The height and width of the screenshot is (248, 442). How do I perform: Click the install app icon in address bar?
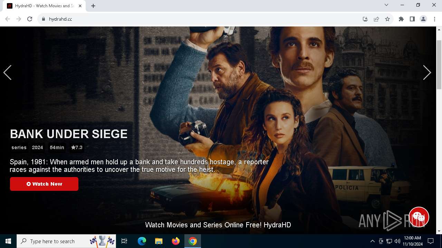[365, 19]
